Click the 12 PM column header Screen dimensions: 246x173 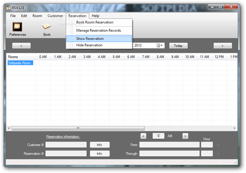(219, 57)
